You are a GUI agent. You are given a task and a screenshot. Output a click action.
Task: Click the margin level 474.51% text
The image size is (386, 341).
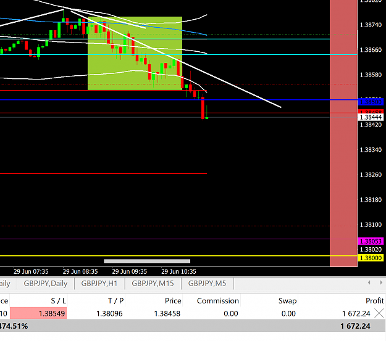tap(14, 326)
